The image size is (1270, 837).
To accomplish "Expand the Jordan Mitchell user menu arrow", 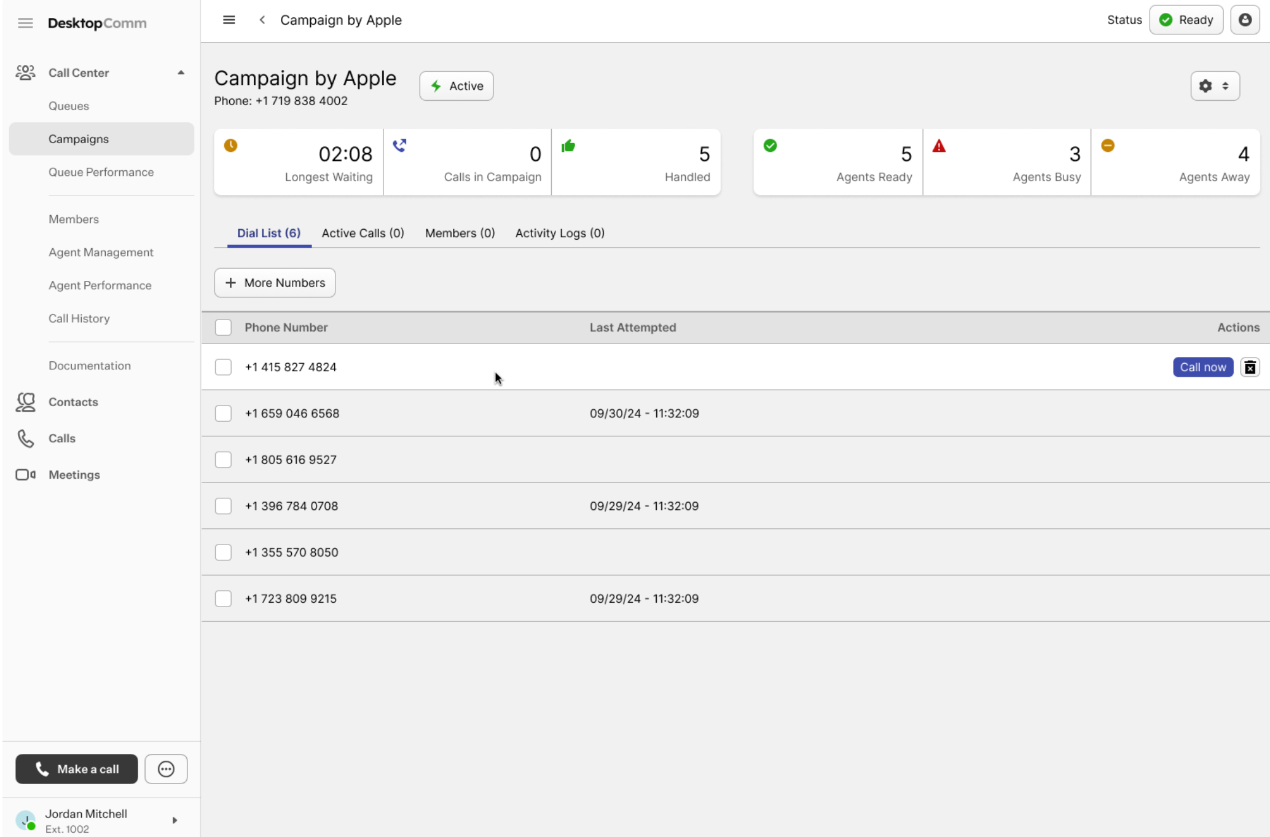I will pyautogui.click(x=174, y=820).
